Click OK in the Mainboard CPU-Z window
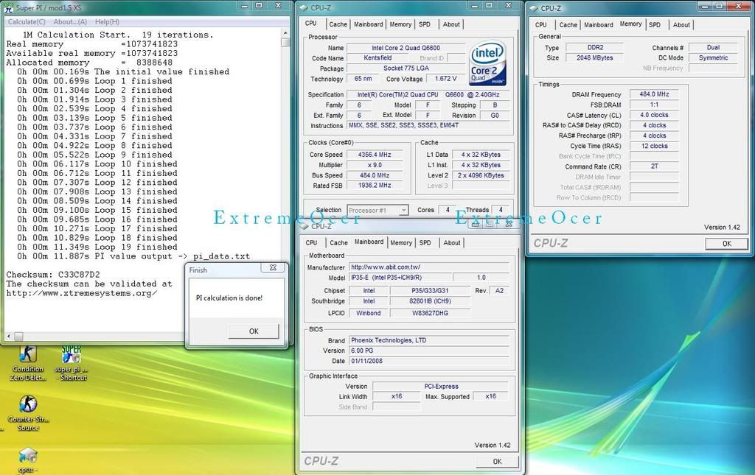755x475 pixels. click(x=497, y=462)
